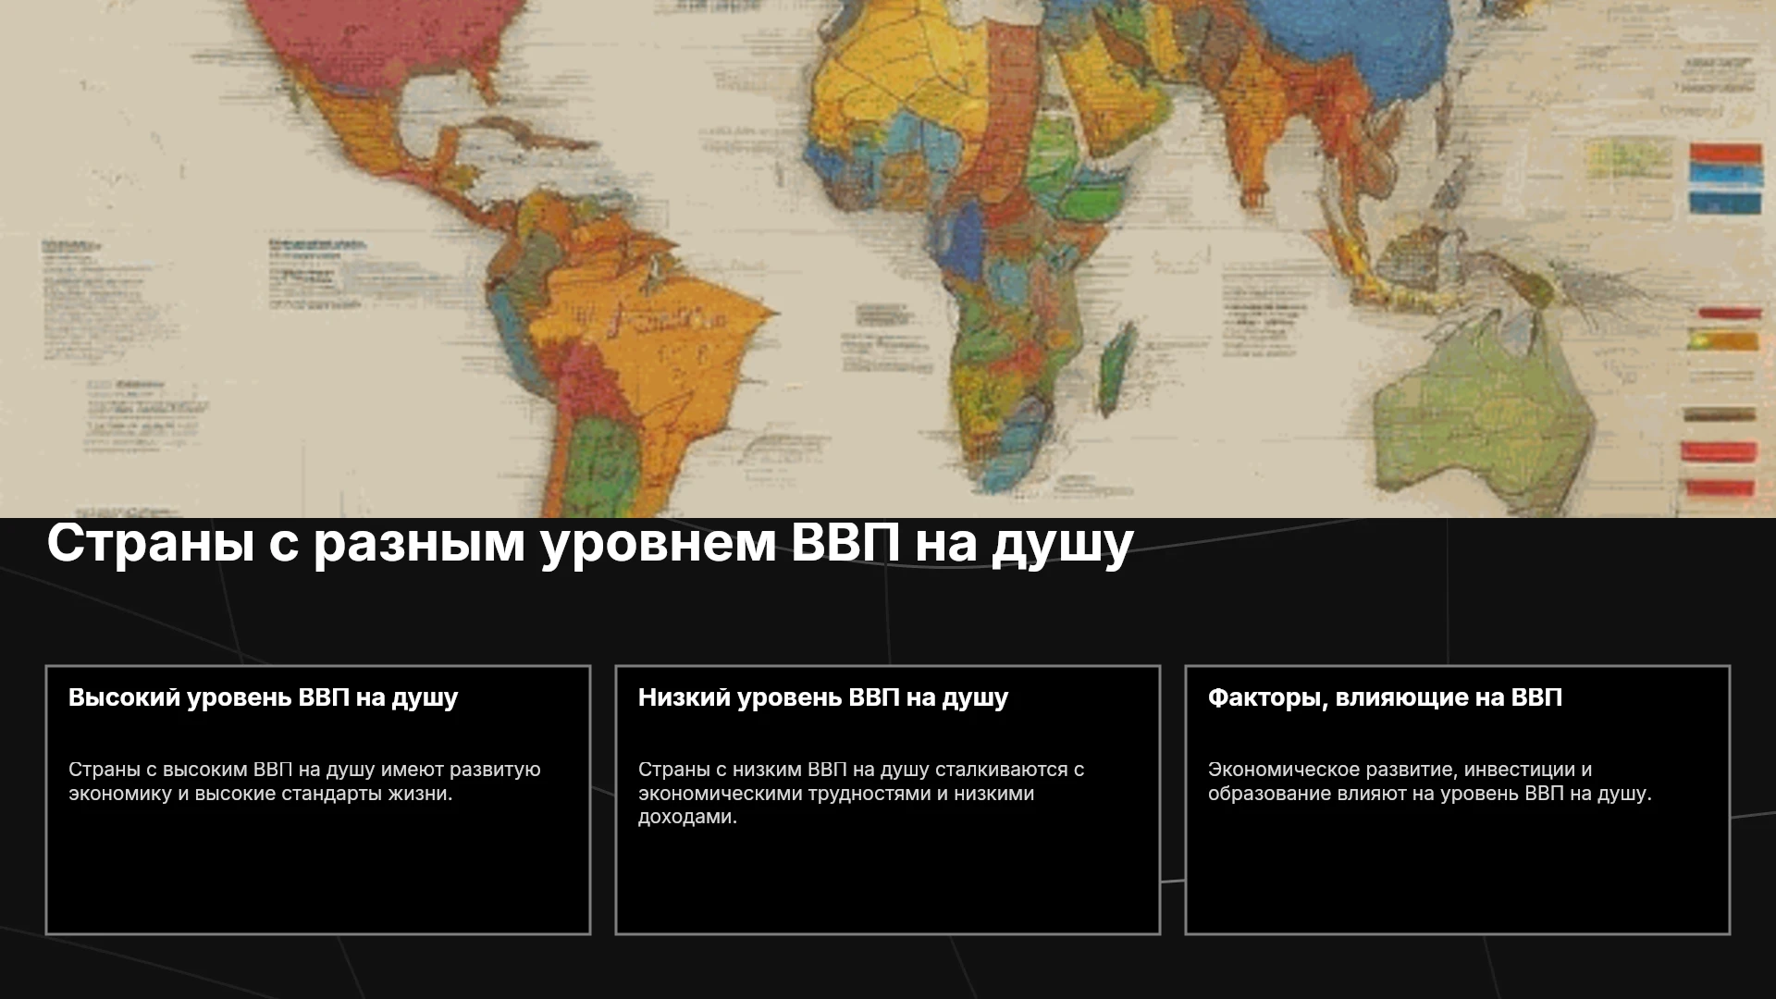Click the green Argentina area at map bottom

[601, 467]
